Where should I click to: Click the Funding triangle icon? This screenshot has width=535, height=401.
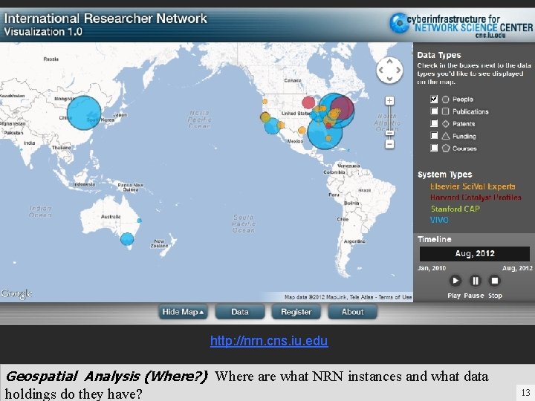445,136
